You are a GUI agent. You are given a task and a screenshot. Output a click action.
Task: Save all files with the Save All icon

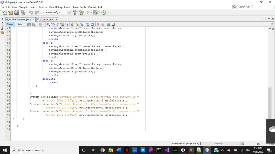tap(23, 13)
